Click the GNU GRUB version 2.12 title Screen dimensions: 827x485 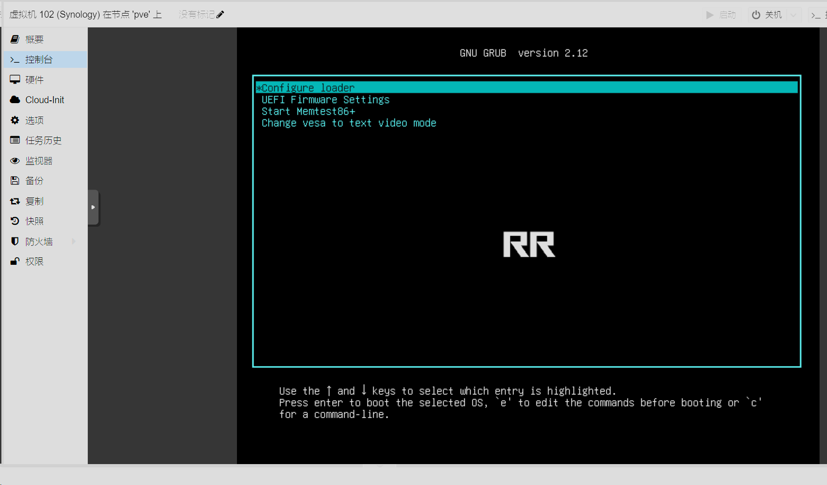click(524, 53)
